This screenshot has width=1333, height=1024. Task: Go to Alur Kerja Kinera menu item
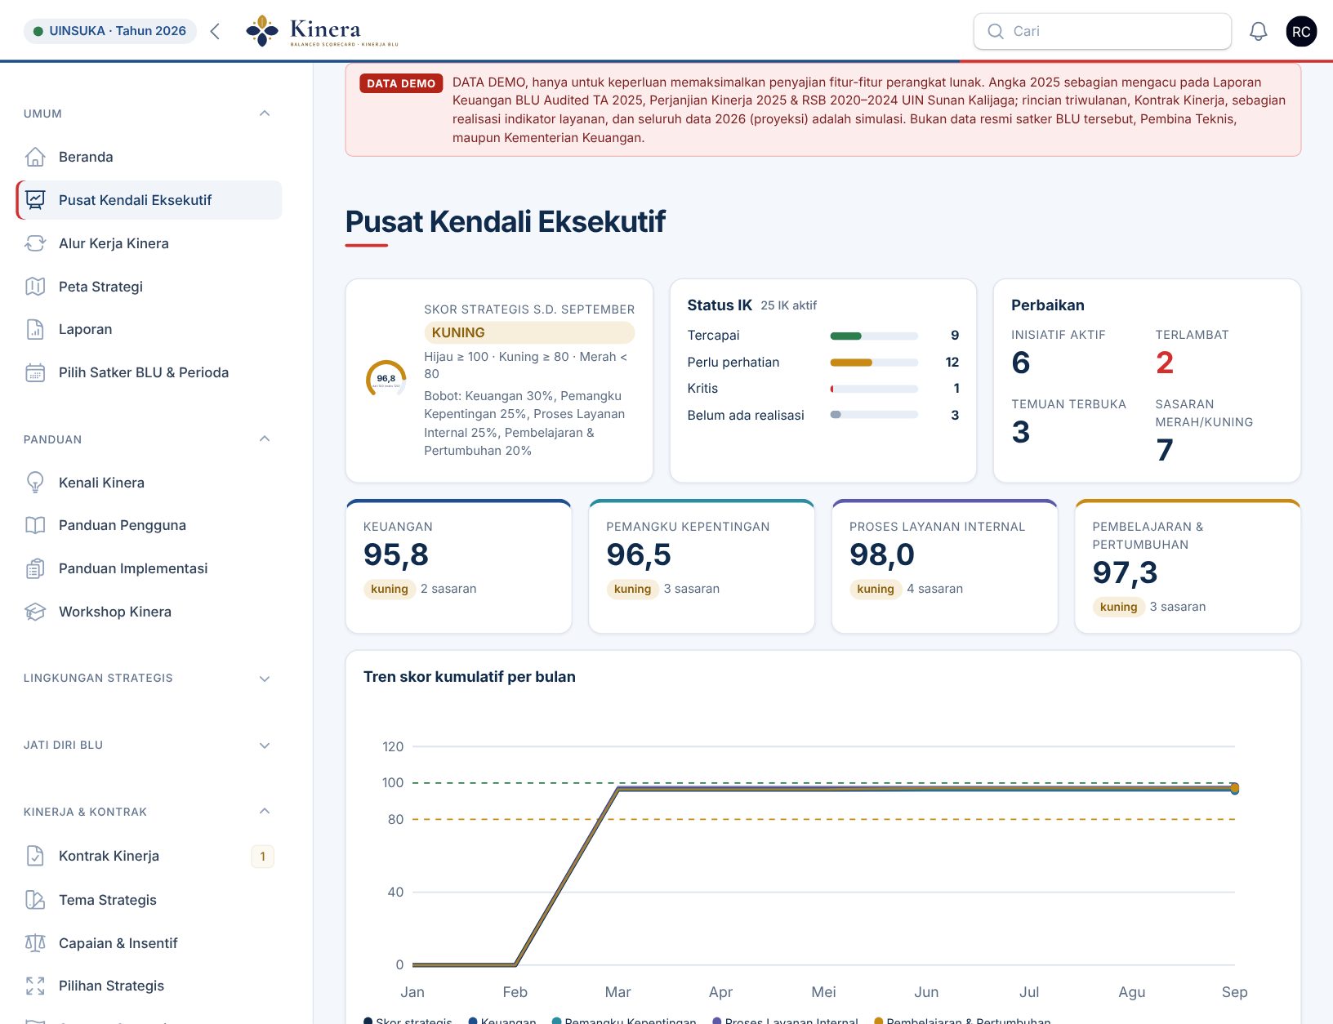(149, 243)
